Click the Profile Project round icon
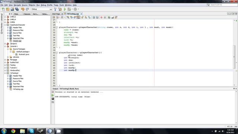This screenshot has width=238, height=134. tap(75, 9)
